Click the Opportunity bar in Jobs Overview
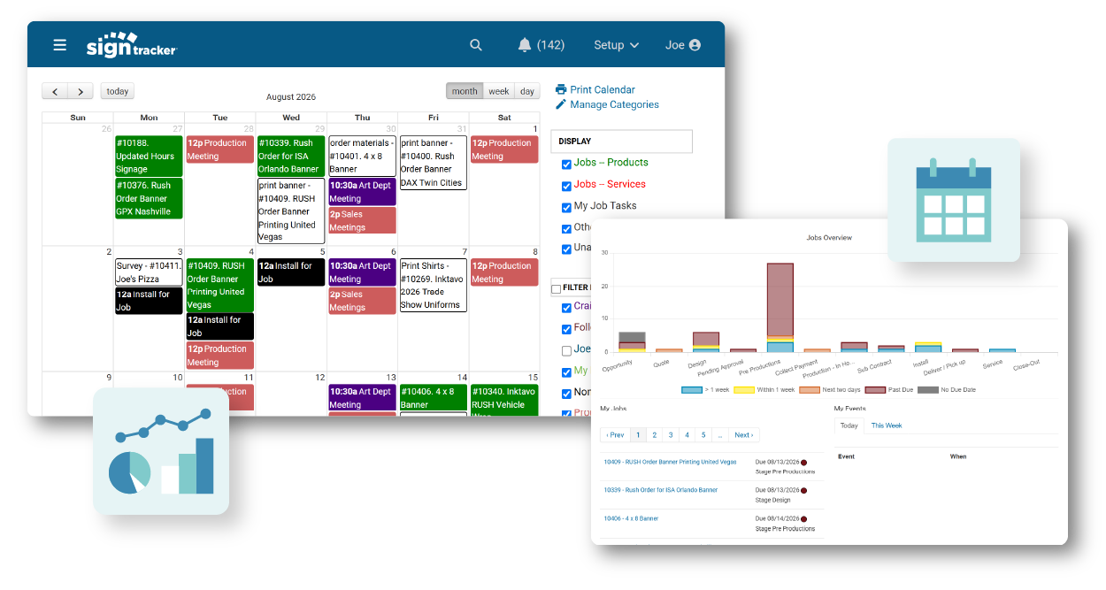 (632, 342)
